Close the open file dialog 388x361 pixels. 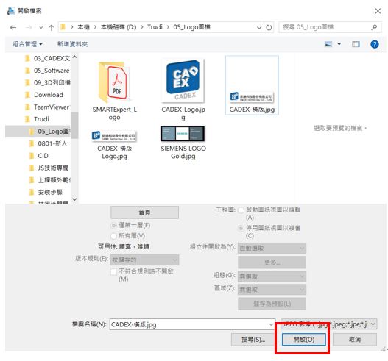[378, 11]
